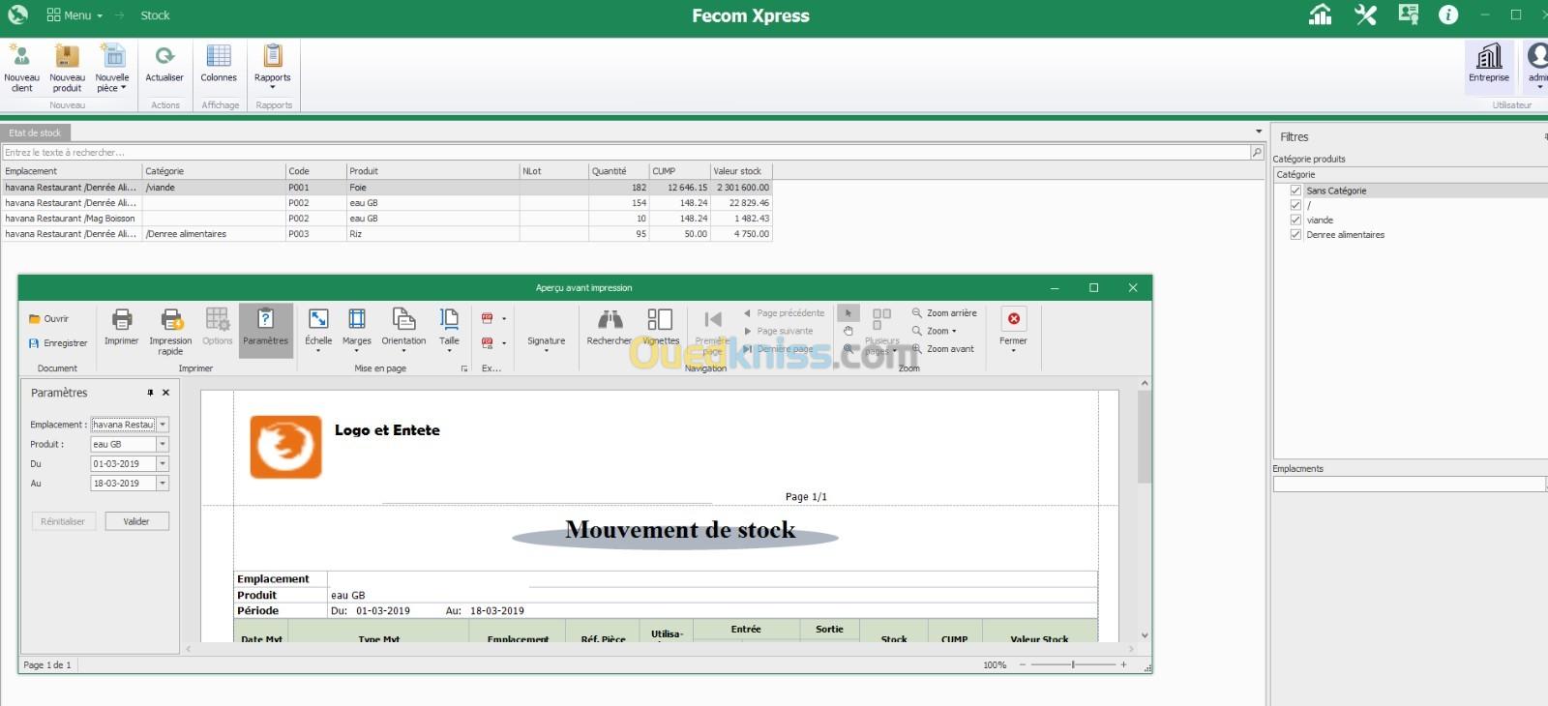Click the stock search text field
The height and width of the screenshot is (706, 1548).
tap(626, 152)
